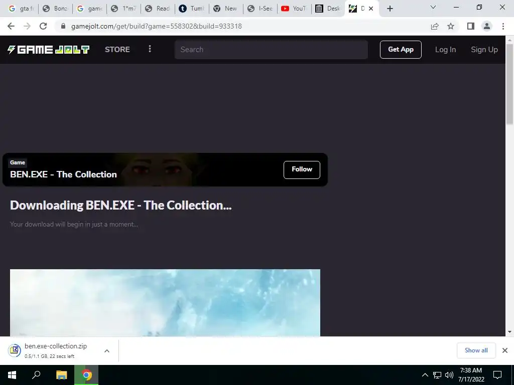Click the page vertical scrollbar thumb
This screenshot has width=514, height=385.
[509, 84]
